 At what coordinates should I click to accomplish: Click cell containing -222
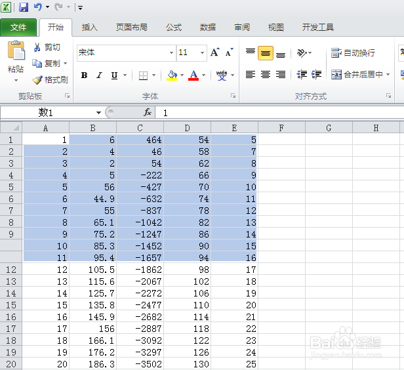point(140,175)
